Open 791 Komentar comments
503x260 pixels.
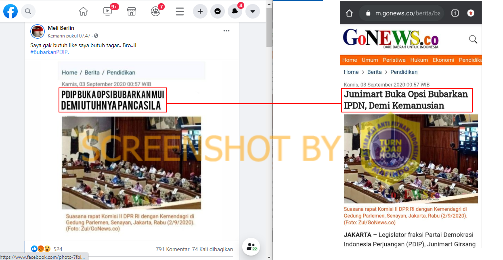tap(172, 249)
